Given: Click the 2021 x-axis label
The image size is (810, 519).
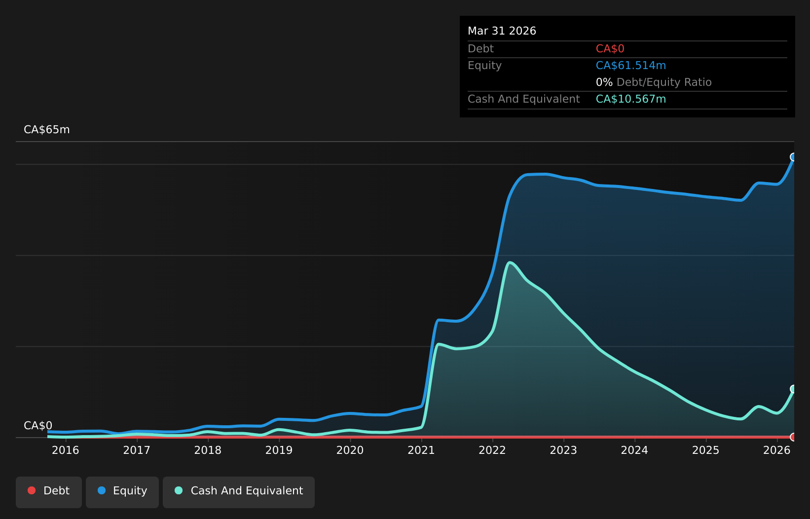Looking at the screenshot, I should click(x=421, y=450).
